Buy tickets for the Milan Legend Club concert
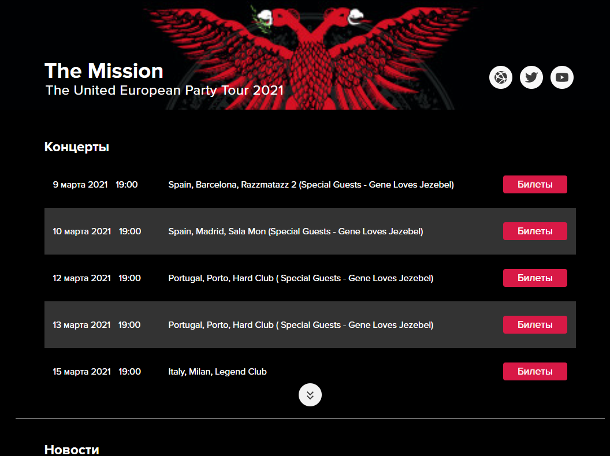The image size is (610, 456). coord(535,371)
